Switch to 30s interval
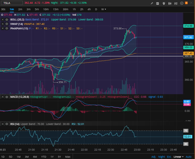 click(x=3, y=9)
